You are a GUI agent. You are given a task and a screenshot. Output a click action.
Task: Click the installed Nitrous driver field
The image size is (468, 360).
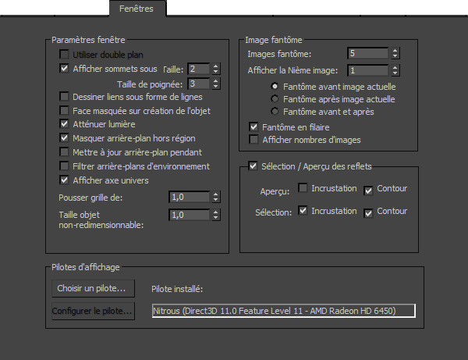284,311
